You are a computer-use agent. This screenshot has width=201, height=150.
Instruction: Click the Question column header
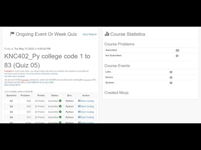(x=11, y=95)
